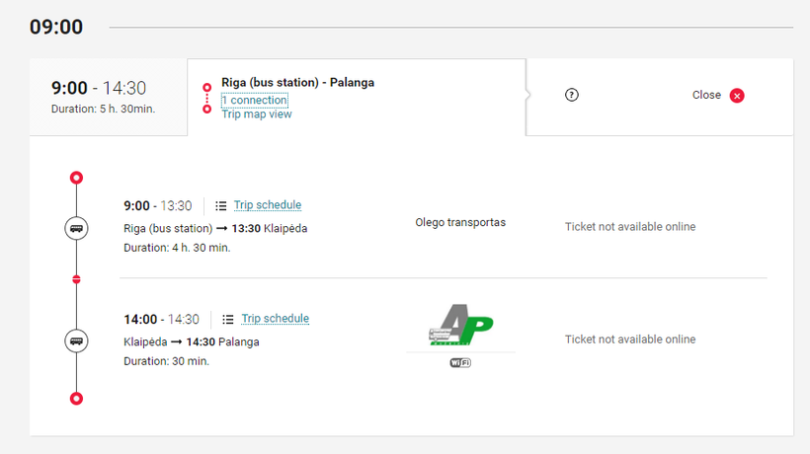Click the WiFi amenity icon

point(460,363)
